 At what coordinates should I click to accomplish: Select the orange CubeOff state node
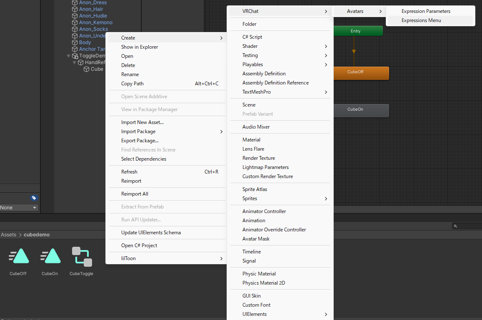click(361, 73)
